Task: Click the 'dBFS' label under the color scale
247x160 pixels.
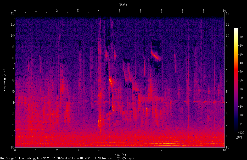Action: coord(239,137)
